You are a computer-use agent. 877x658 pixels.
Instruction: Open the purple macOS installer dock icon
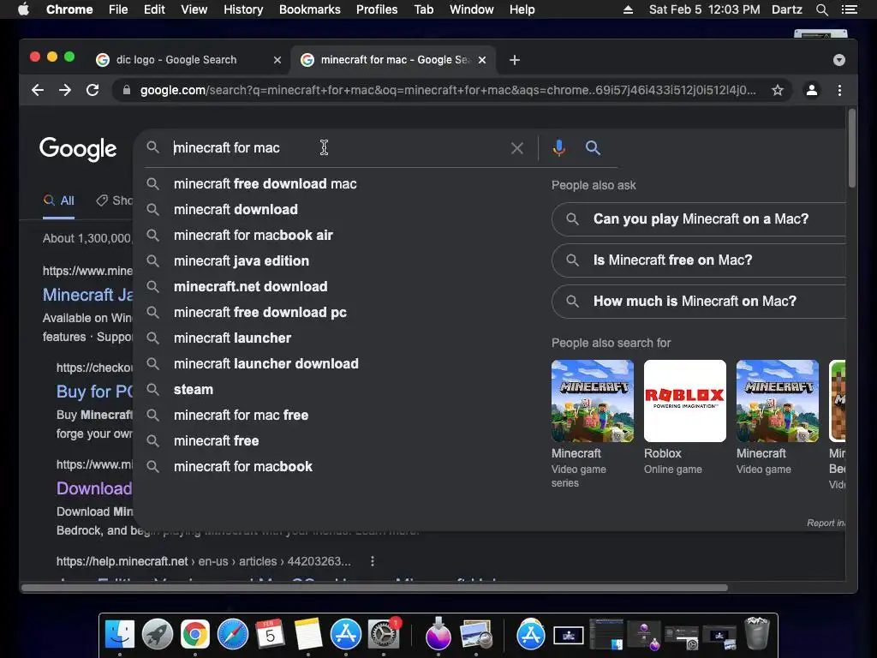(438, 635)
